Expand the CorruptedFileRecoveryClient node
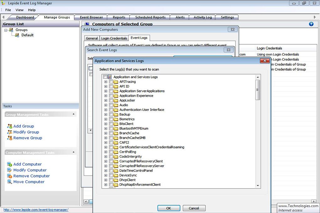 coord(106,161)
